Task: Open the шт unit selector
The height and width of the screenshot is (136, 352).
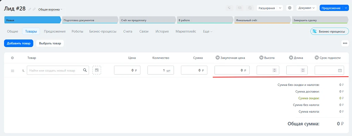Action: [168, 70]
